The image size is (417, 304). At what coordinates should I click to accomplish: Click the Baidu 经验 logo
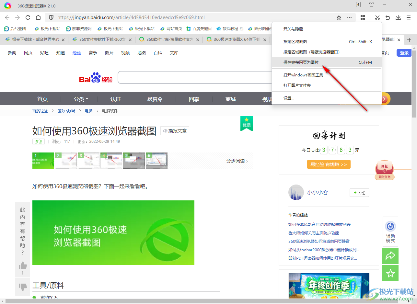tap(96, 78)
